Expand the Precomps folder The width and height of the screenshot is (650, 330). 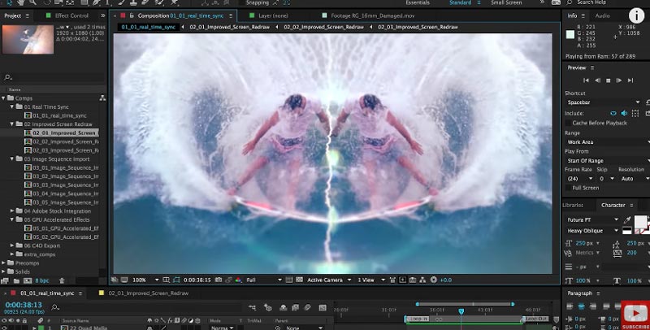(x=3, y=263)
